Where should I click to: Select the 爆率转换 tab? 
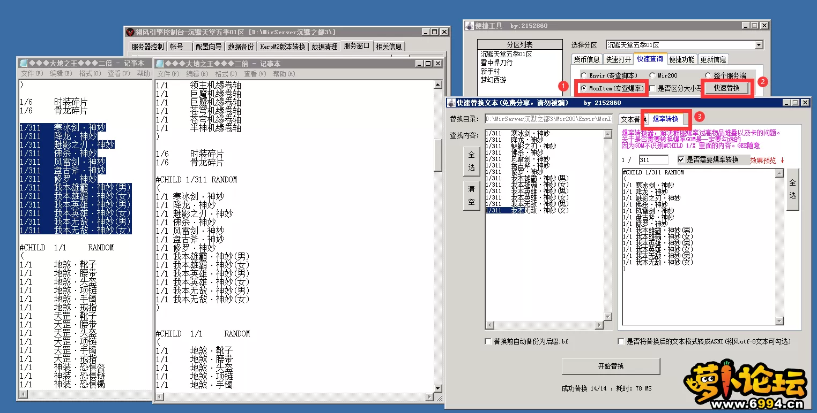(665, 119)
